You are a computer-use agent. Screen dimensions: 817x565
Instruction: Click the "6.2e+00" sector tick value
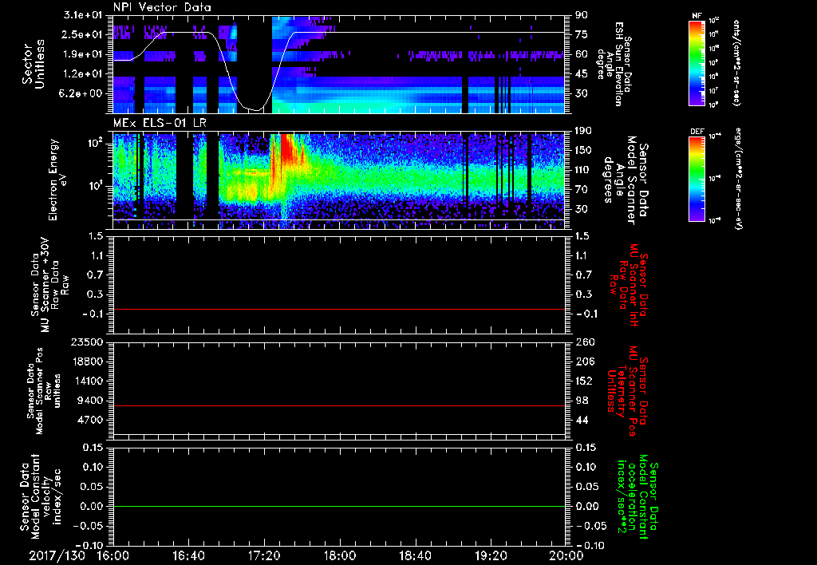(82, 93)
